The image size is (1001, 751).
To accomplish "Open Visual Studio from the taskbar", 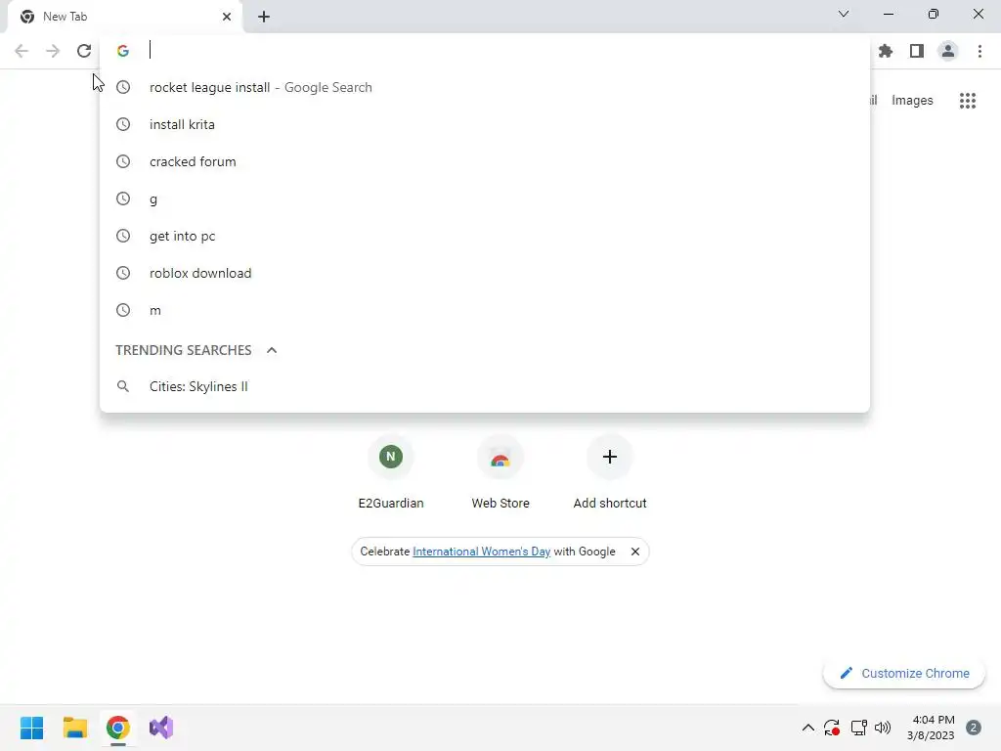I will (x=161, y=728).
